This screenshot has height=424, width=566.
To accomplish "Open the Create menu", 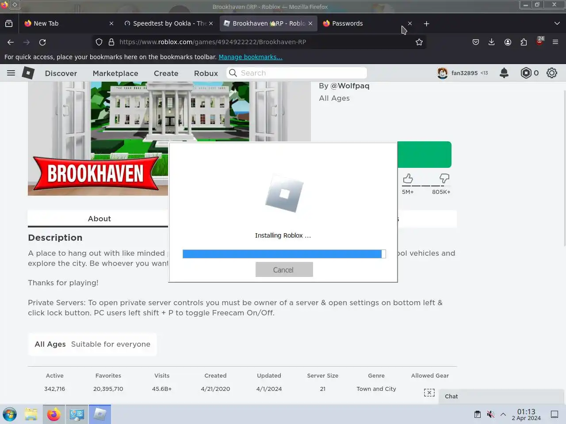I will click(166, 73).
